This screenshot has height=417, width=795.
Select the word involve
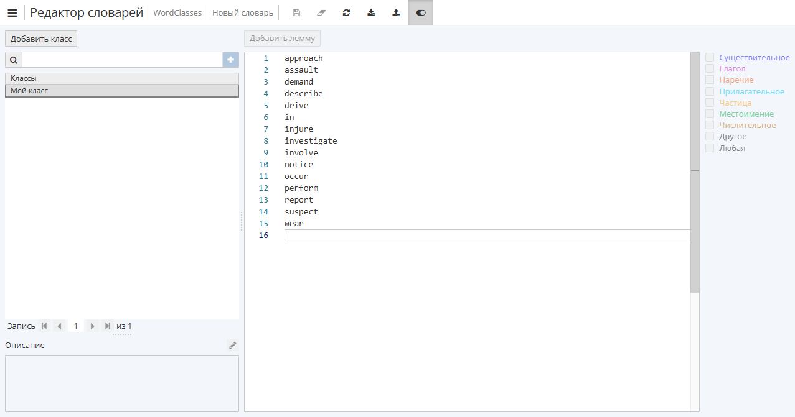301,153
